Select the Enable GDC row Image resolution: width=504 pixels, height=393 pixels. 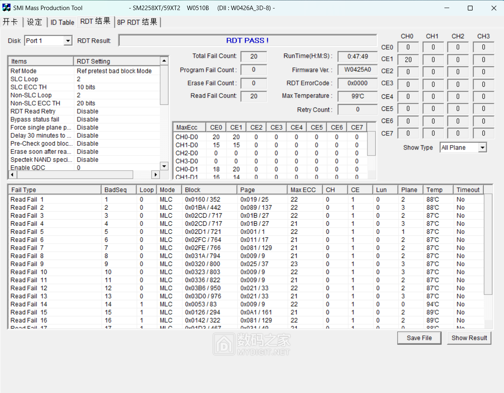click(x=84, y=168)
